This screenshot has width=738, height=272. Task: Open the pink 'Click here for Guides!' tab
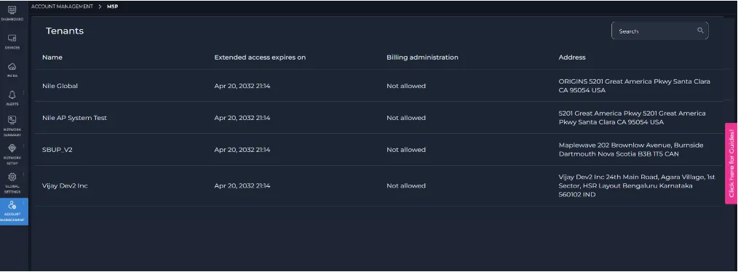(731, 164)
